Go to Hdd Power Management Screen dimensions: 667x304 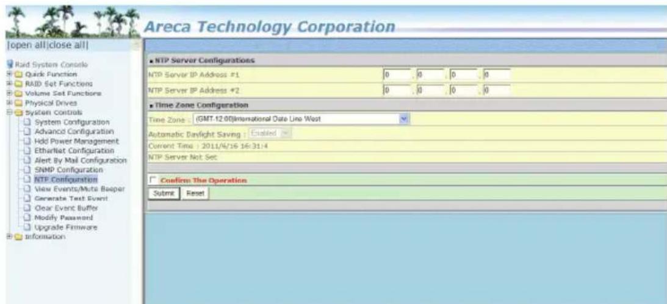pos(76,141)
